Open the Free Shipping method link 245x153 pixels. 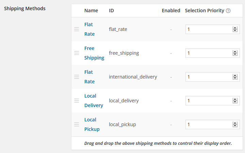pos(94,53)
